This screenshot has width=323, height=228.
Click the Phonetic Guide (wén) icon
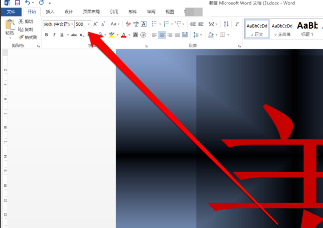point(136,24)
